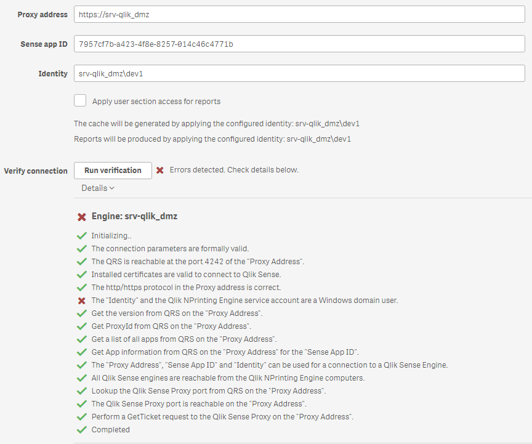Image resolution: width=532 pixels, height=444 pixels.
Task: Click the green check beside Initializing
Action: (x=81, y=236)
